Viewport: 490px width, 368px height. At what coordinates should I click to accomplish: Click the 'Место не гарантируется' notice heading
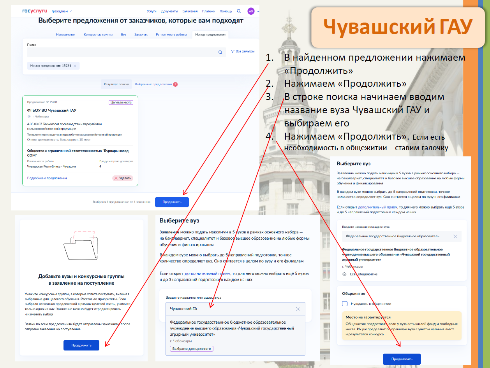click(368, 317)
